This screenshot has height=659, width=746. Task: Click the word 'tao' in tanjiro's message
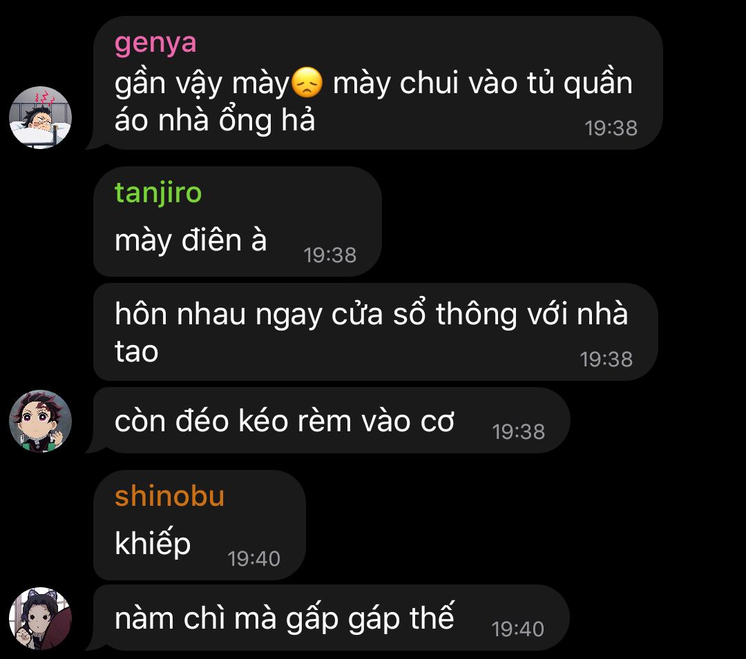tap(137, 352)
